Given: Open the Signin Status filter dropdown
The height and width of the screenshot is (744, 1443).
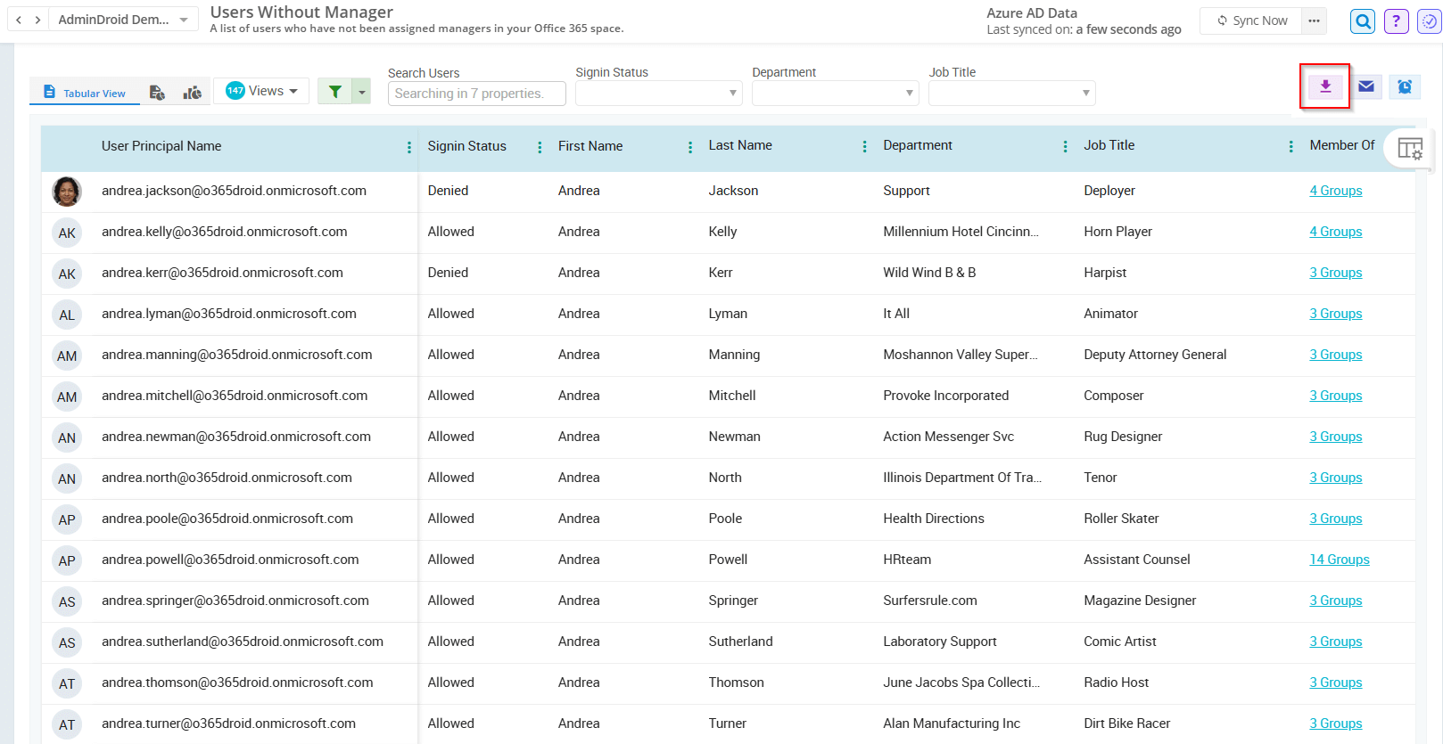Looking at the screenshot, I should pos(658,93).
